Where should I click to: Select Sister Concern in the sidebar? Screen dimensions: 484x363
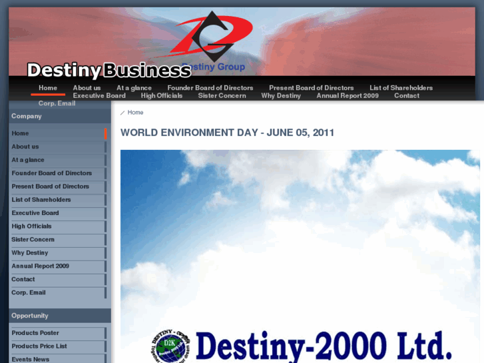(x=59, y=240)
